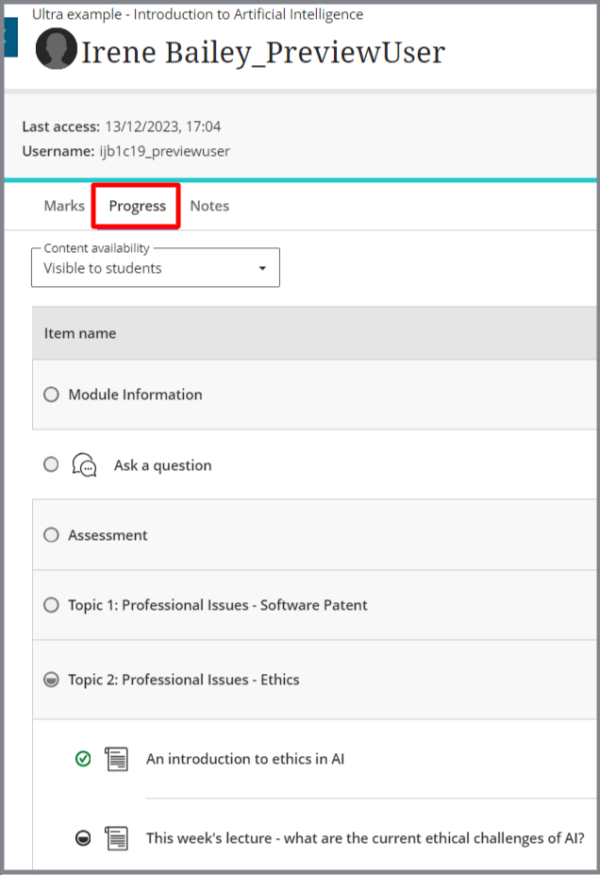Click the Item name column header

tap(80, 333)
